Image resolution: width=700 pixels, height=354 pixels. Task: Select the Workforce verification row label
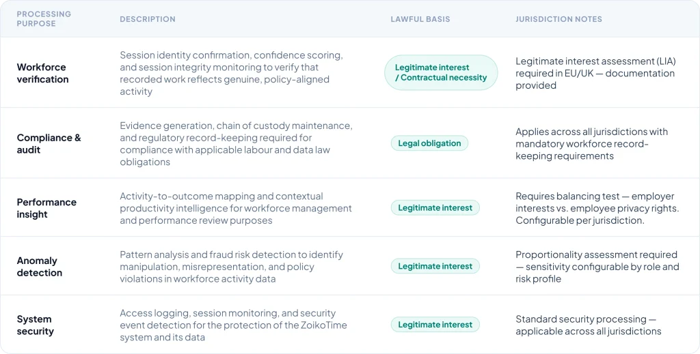tap(42, 73)
